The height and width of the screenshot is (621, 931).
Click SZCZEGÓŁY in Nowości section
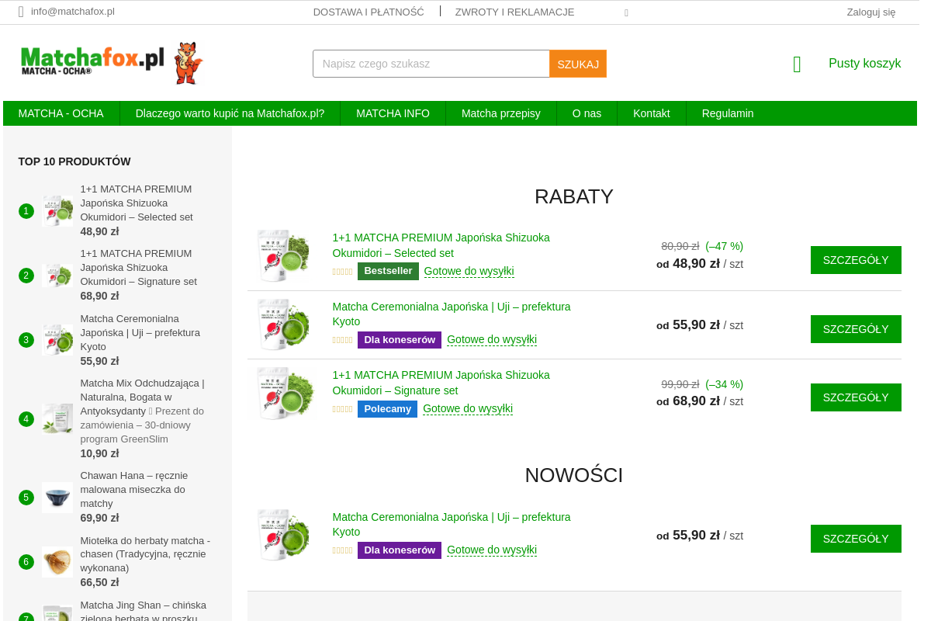pos(856,539)
